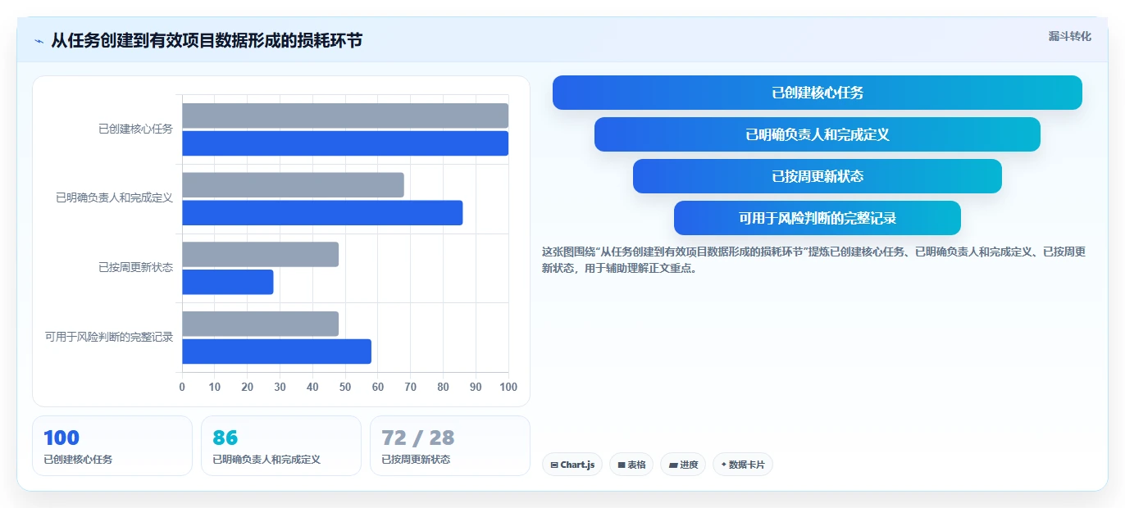Click the gray bar for 已按周更新状态
The height and width of the screenshot is (508, 1125).
[260, 254]
